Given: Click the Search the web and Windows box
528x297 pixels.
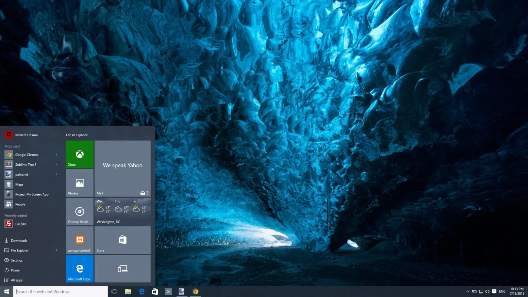Looking at the screenshot, I should pyautogui.click(x=60, y=291).
